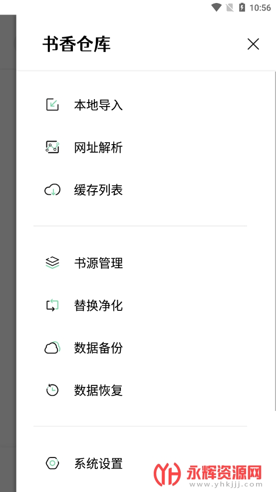Image resolution: width=276 pixels, height=492 pixels.
Task: Open 数据恢复 text label
Action: [98, 390]
